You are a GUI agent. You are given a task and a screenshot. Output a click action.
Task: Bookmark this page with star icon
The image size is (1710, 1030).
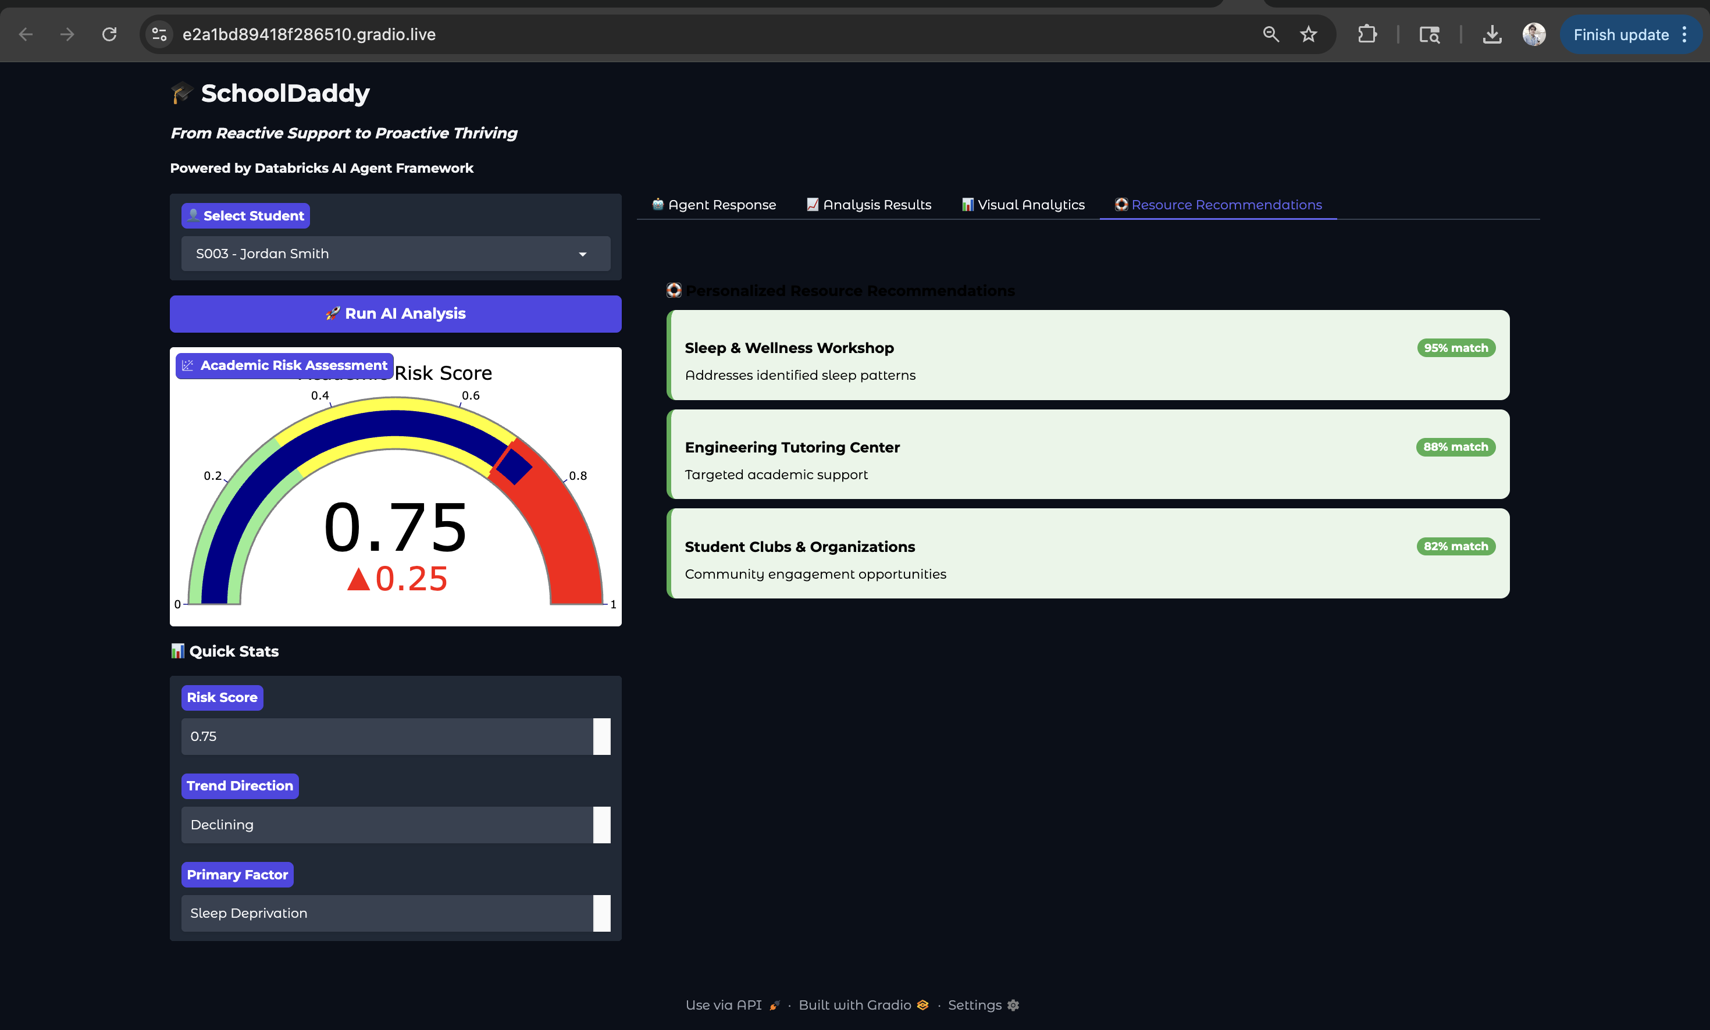pyautogui.click(x=1308, y=34)
